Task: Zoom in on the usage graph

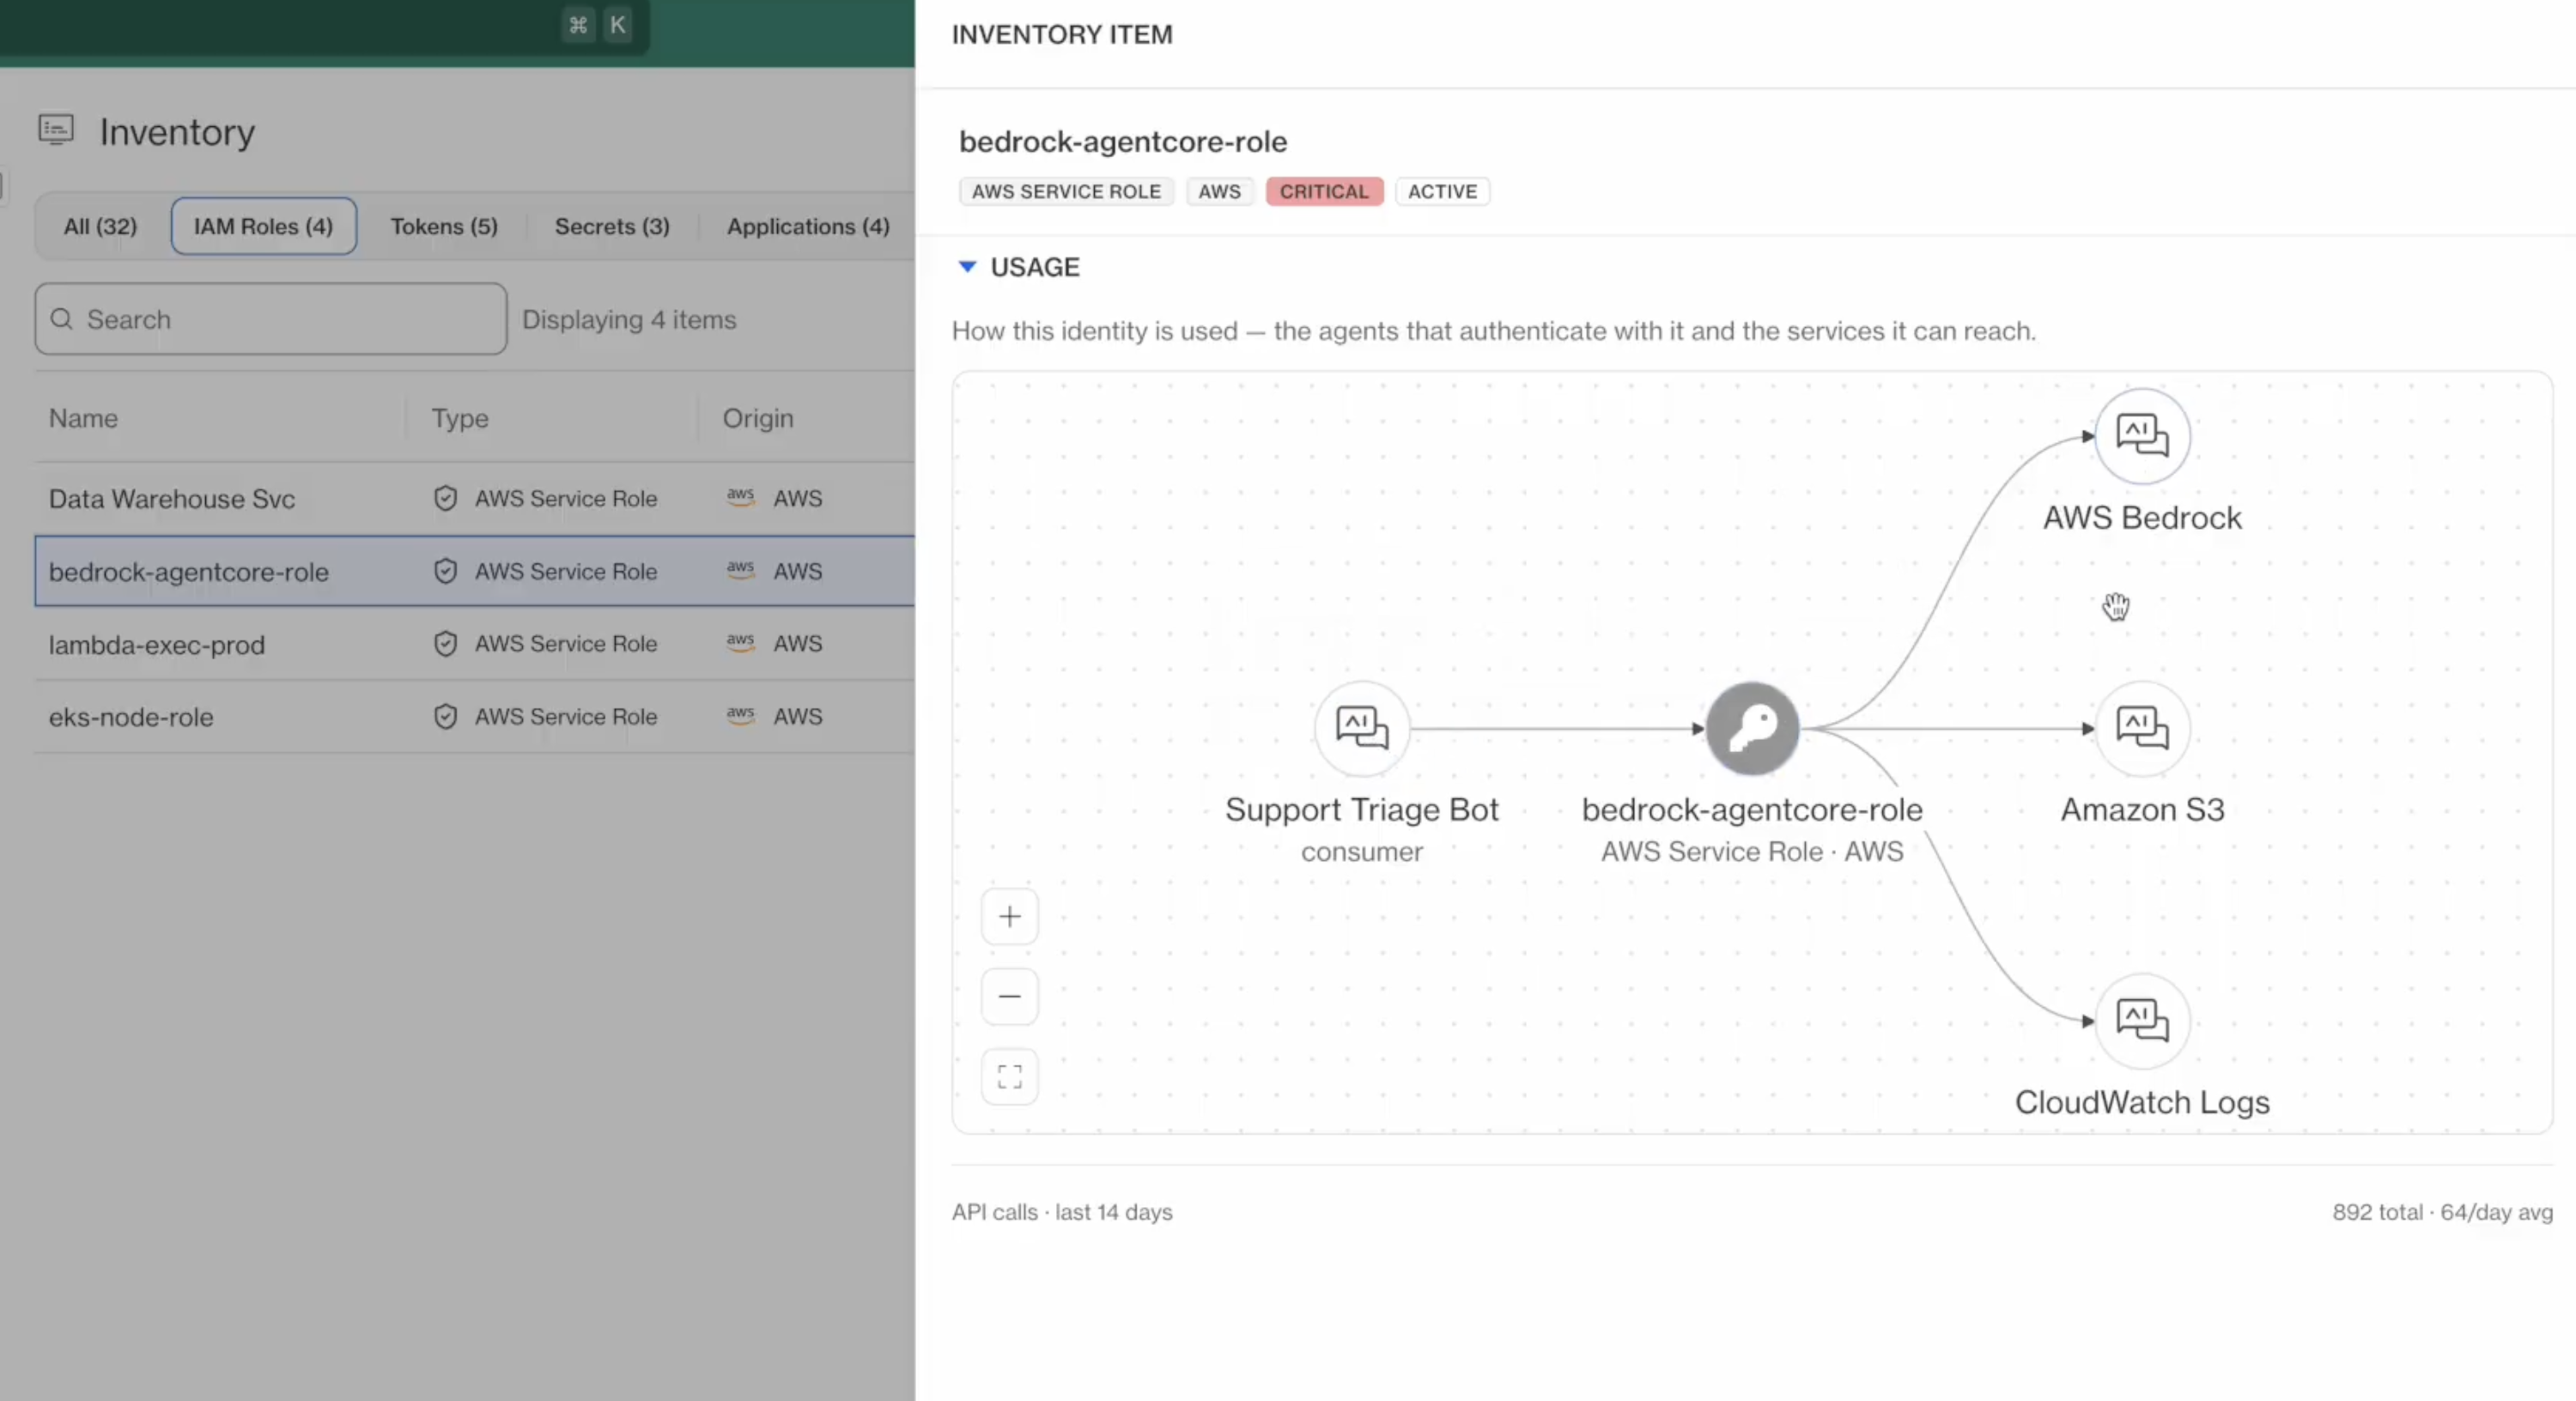Action: pyautogui.click(x=1010, y=916)
